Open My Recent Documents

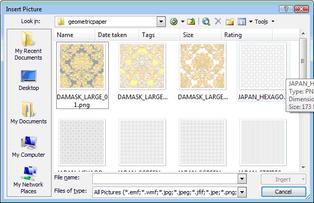[28, 46]
